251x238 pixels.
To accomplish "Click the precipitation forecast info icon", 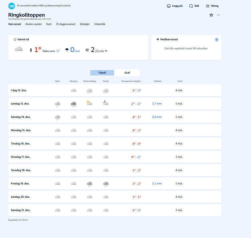I will 217,40.
